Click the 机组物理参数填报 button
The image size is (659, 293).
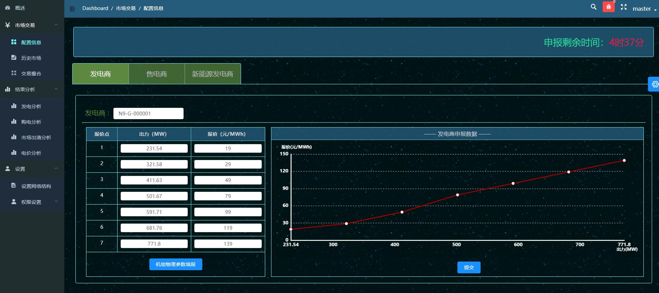[x=176, y=264]
